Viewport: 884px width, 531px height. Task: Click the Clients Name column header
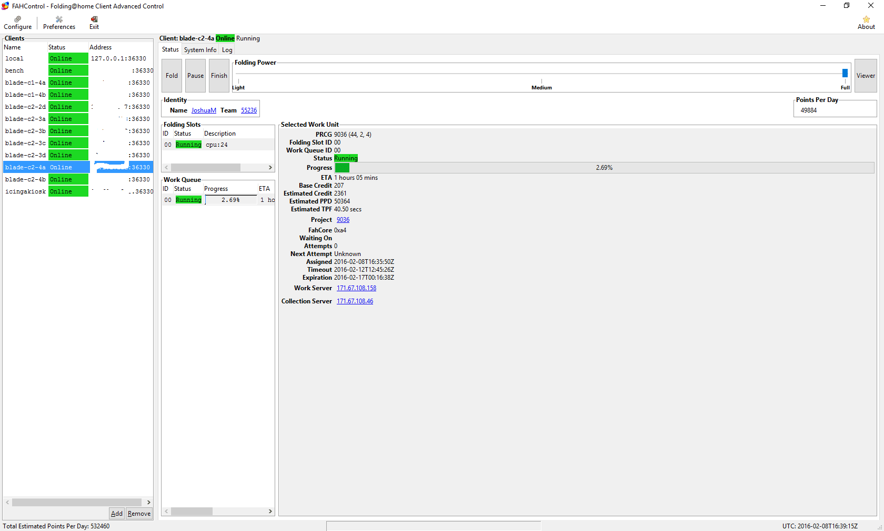pyautogui.click(x=25, y=47)
